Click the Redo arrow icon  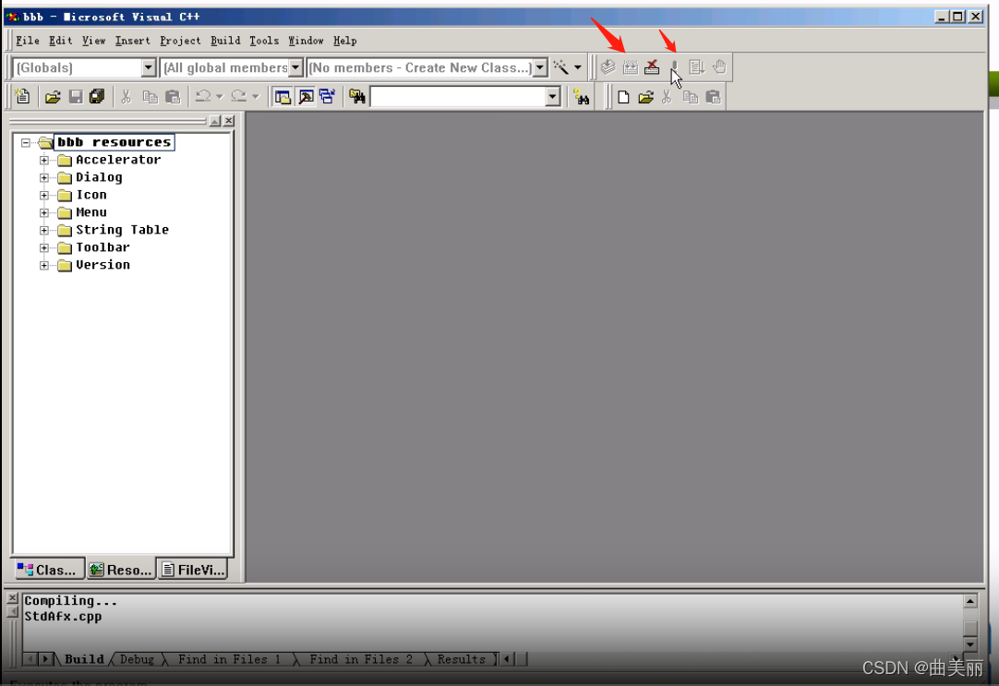point(239,97)
